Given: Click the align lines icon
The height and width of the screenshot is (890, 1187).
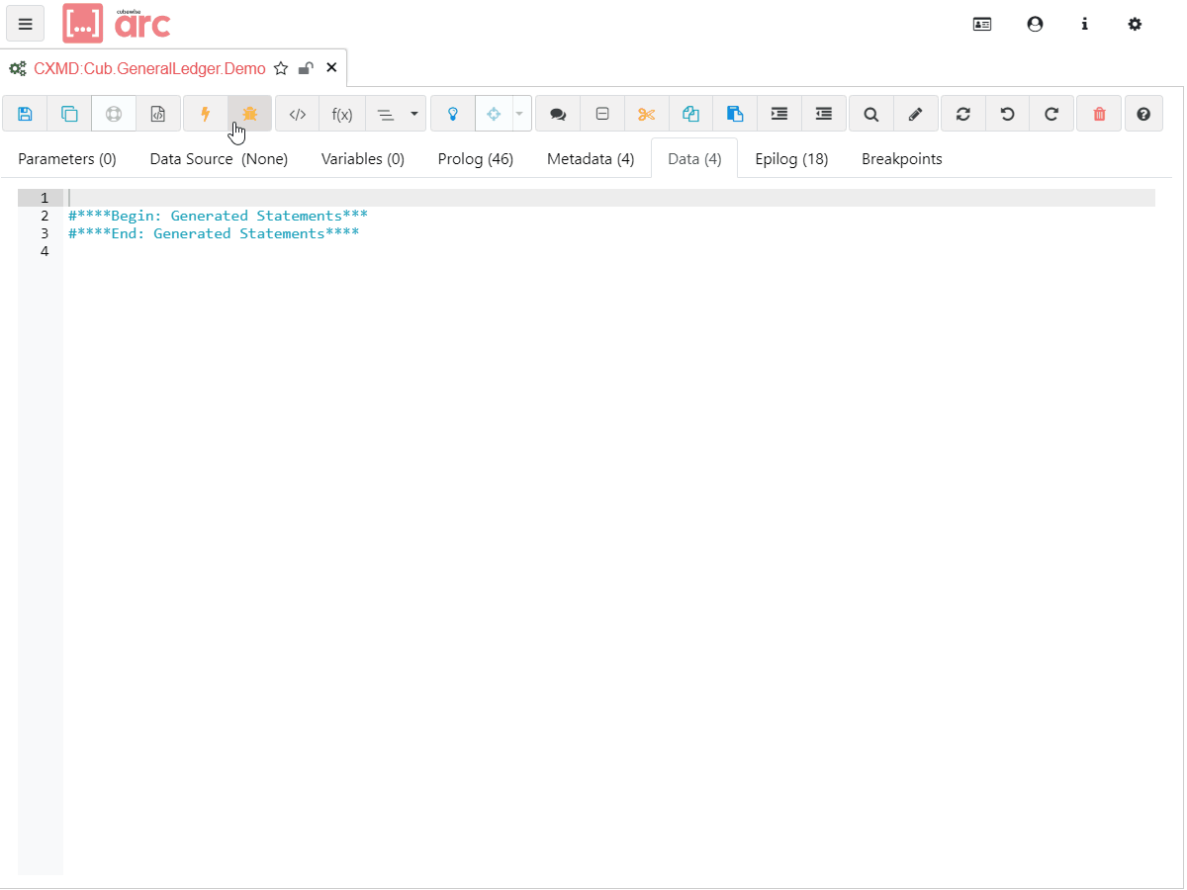Looking at the screenshot, I should click(x=386, y=114).
